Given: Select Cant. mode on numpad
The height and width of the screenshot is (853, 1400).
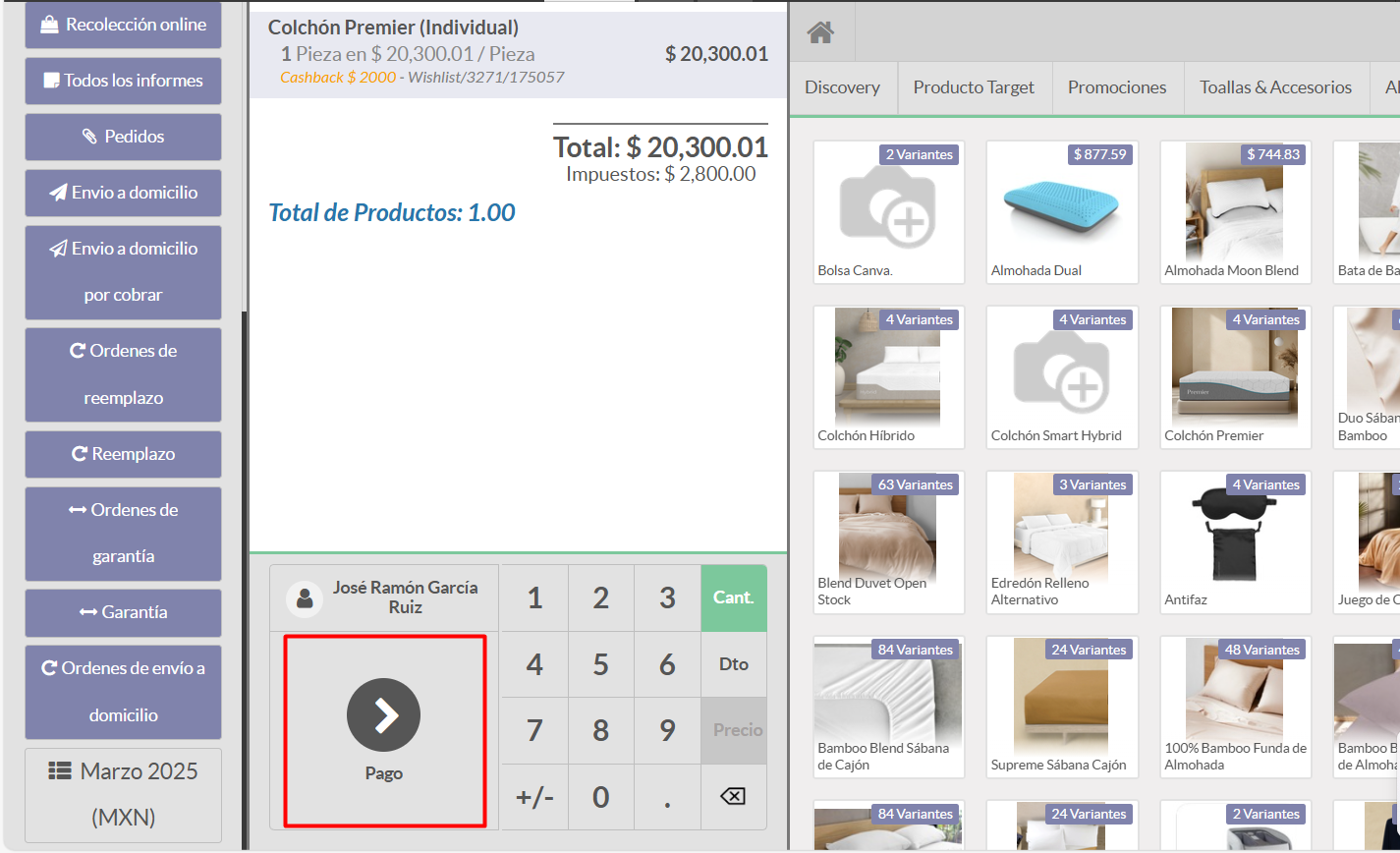Looking at the screenshot, I should pyautogui.click(x=733, y=597).
